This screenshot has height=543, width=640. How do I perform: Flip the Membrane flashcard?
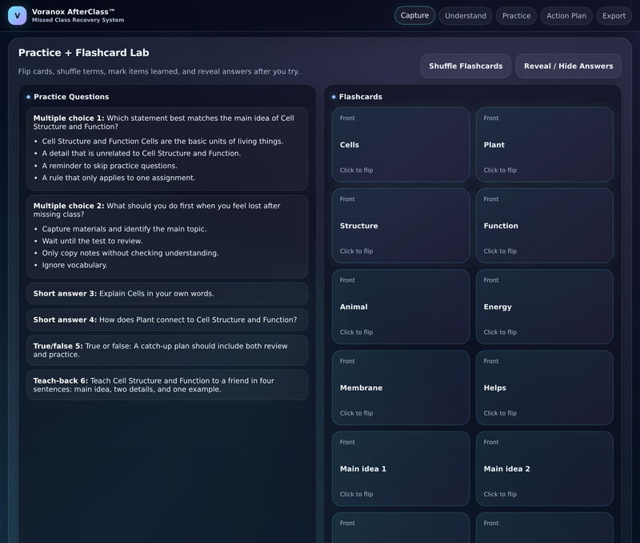(x=401, y=388)
